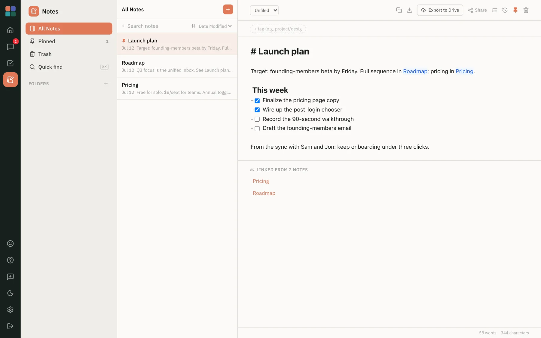Toggle dark mode moon icon
Viewport: 541px width, 338px height.
point(10,293)
